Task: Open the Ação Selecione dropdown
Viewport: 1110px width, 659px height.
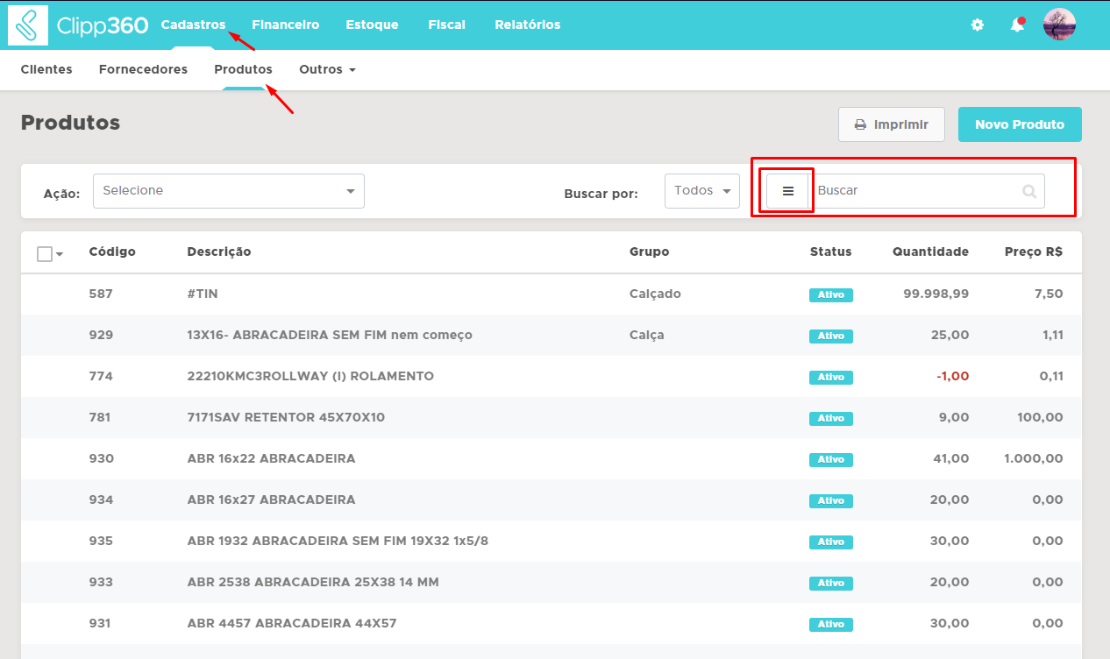Action: 228,191
